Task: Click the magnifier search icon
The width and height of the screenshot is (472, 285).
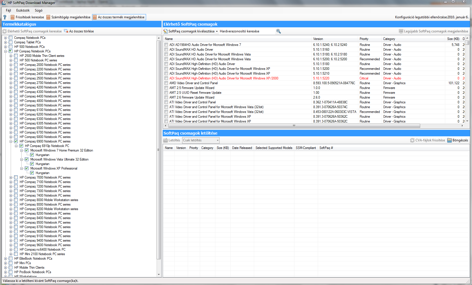Action: click(x=278, y=31)
